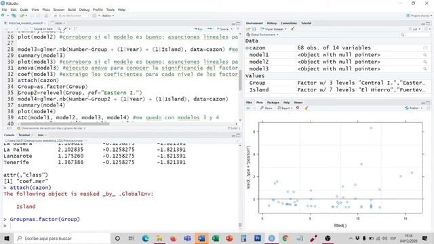The width and height of the screenshot is (434, 244).
Task: Switch to the Connections tab
Action: pos(289,23)
